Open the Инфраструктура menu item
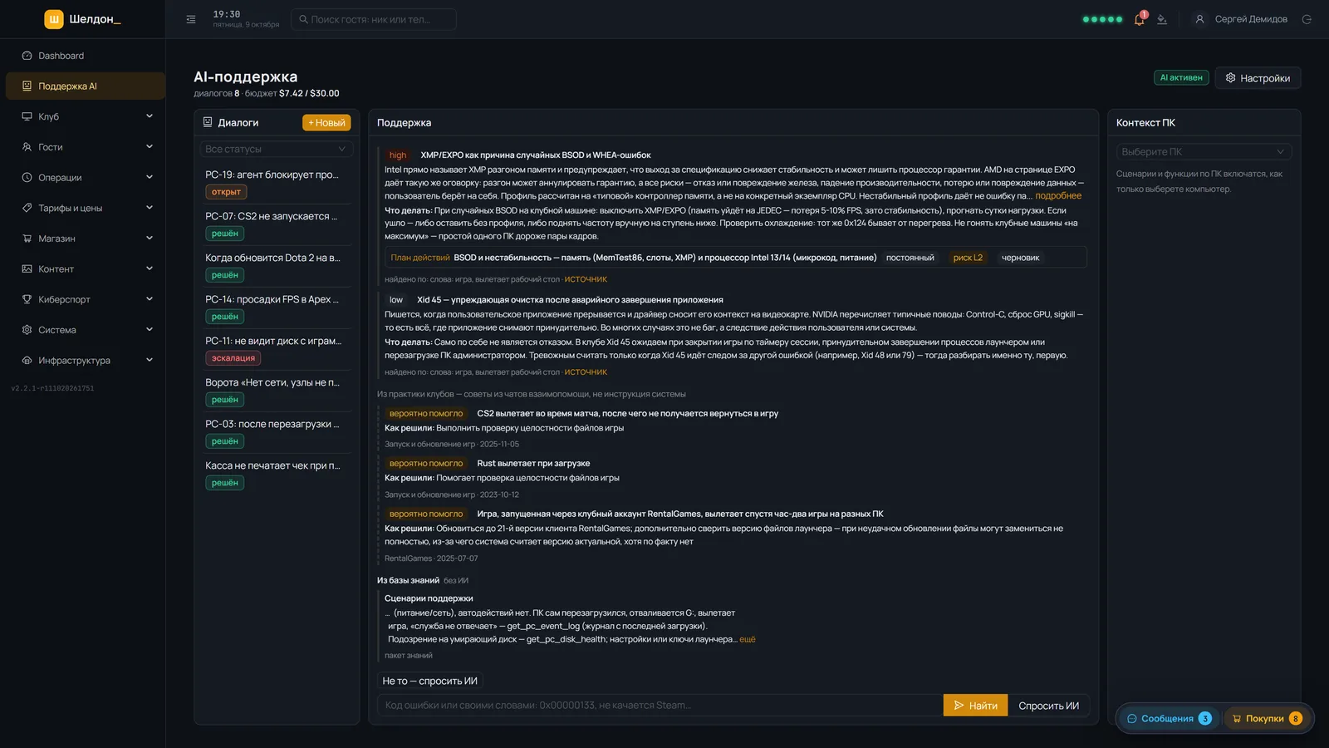This screenshot has width=1329, height=748. (86, 361)
